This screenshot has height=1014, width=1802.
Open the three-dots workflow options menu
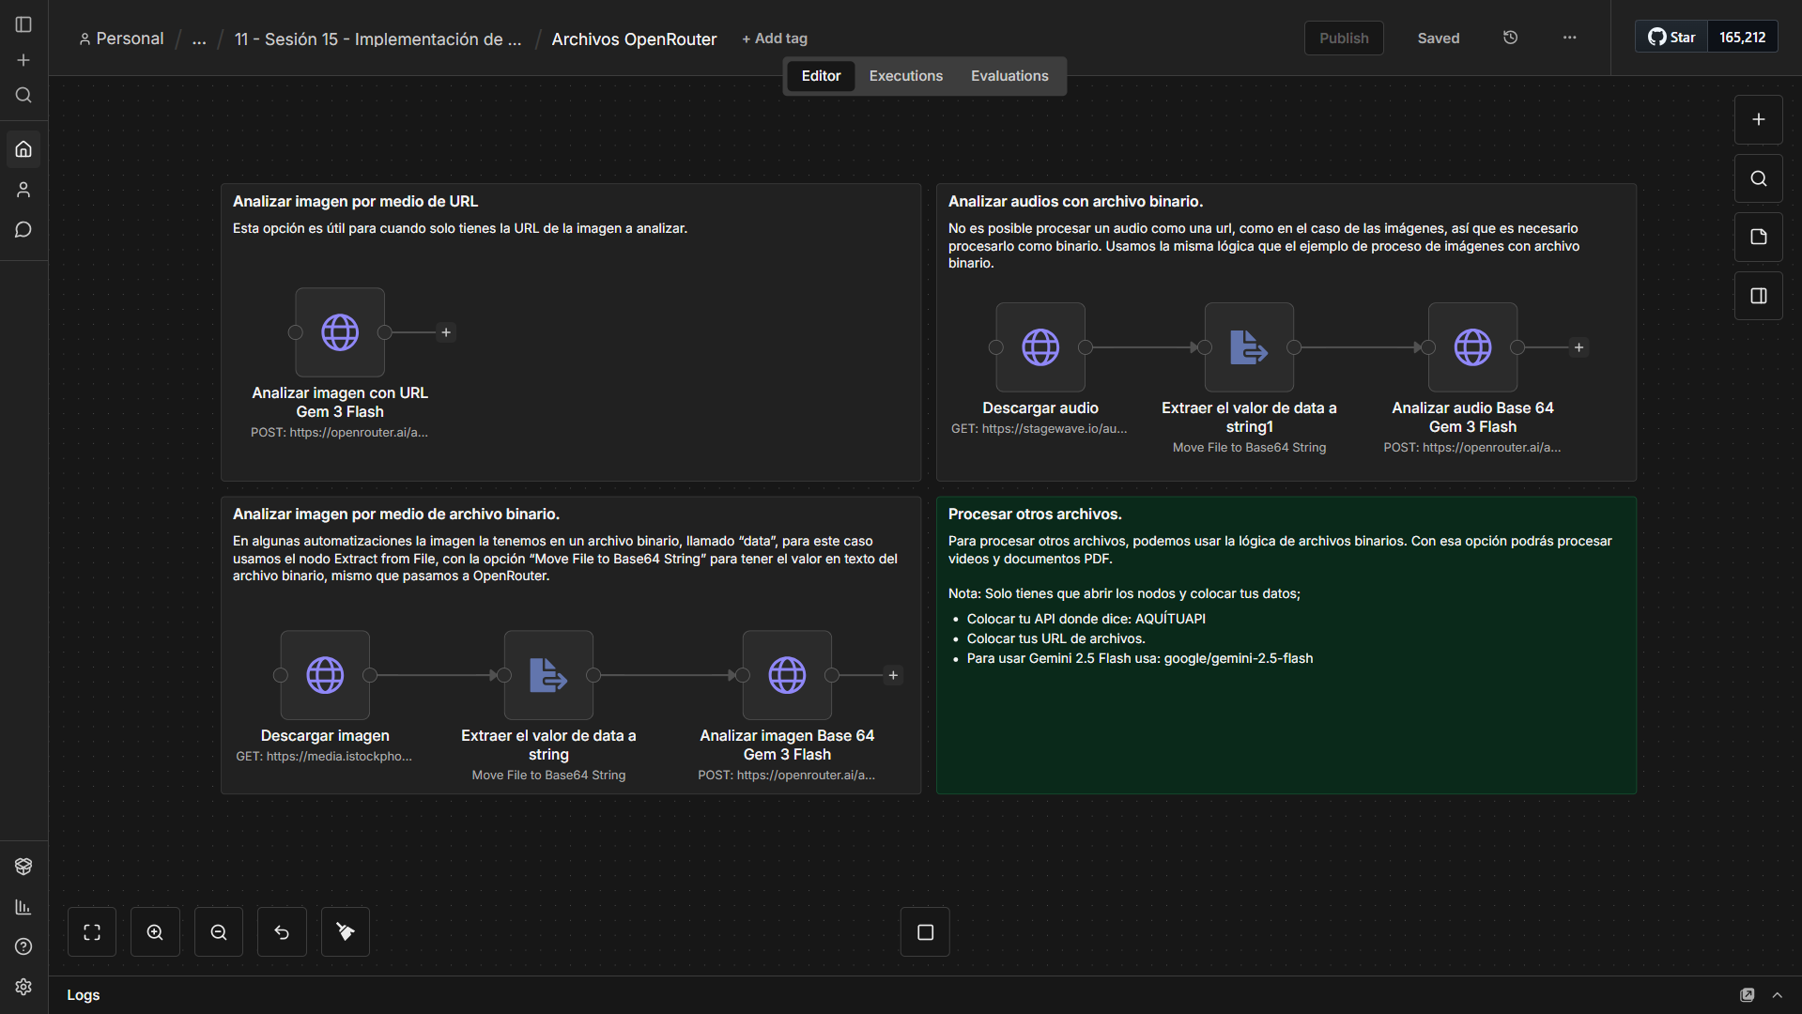[1569, 38]
